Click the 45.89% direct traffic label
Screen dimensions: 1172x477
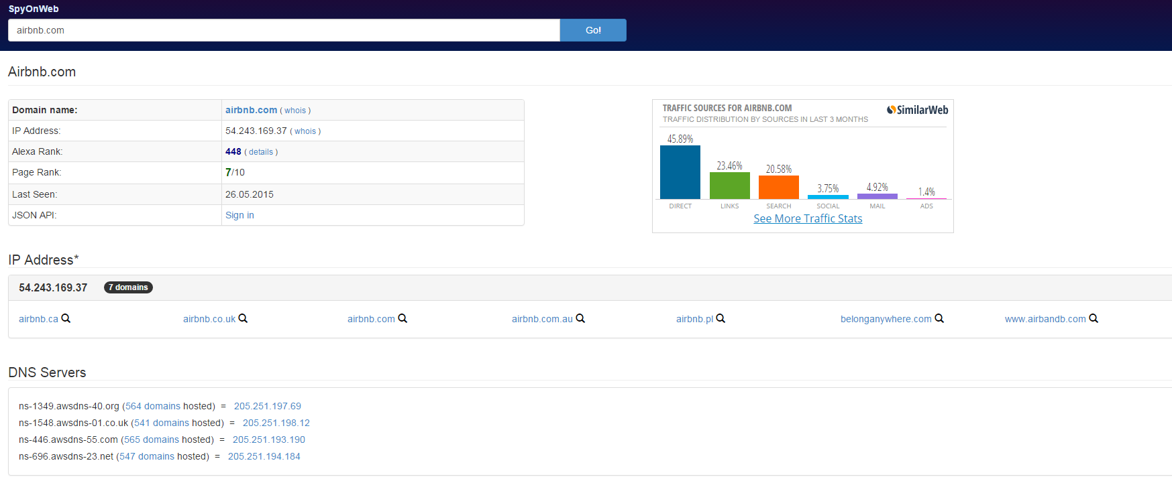680,139
